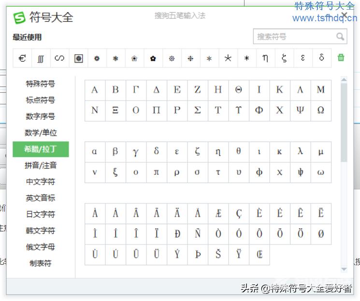The width and height of the screenshot is (360, 301).
Task: Click the search magnifier icon
Action: coord(340,36)
